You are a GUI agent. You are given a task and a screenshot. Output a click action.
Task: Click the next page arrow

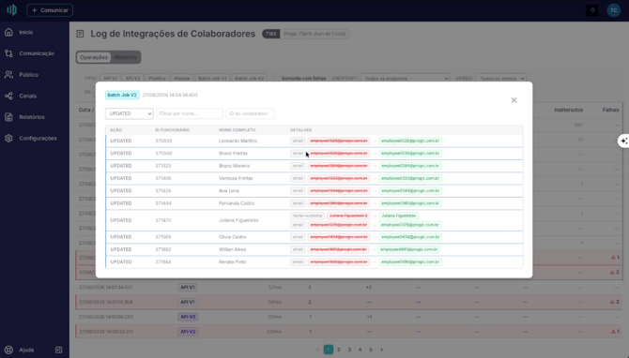[x=381, y=350]
